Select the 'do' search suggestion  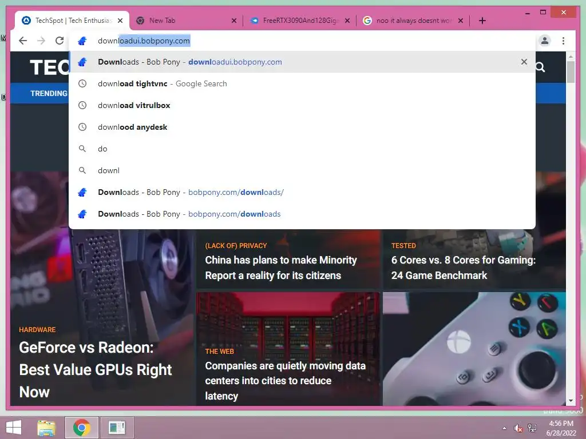click(302, 149)
